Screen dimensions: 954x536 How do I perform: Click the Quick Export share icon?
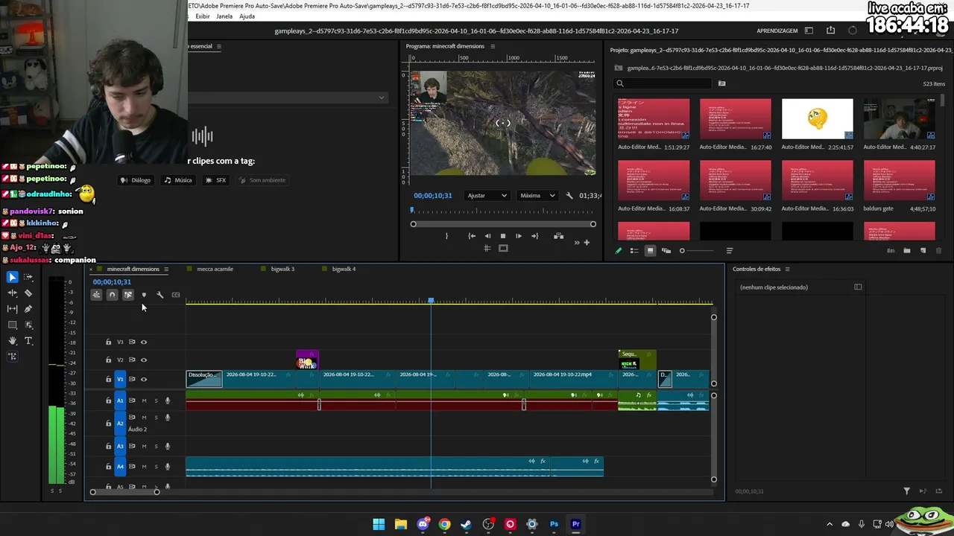[x=830, y=31]
